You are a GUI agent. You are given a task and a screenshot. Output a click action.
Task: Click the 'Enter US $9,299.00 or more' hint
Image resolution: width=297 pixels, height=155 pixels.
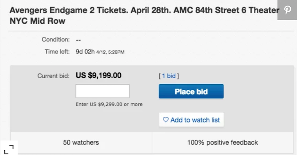pos(109,104)
